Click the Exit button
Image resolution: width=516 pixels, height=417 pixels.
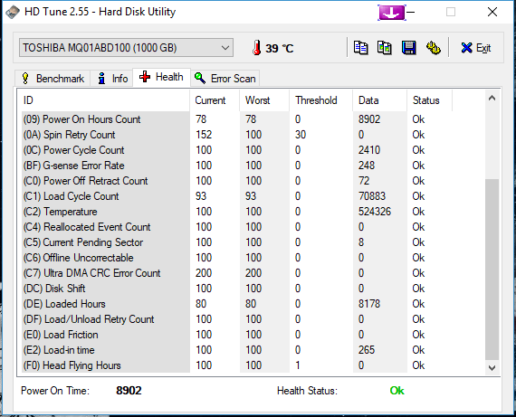click(476, 48)
